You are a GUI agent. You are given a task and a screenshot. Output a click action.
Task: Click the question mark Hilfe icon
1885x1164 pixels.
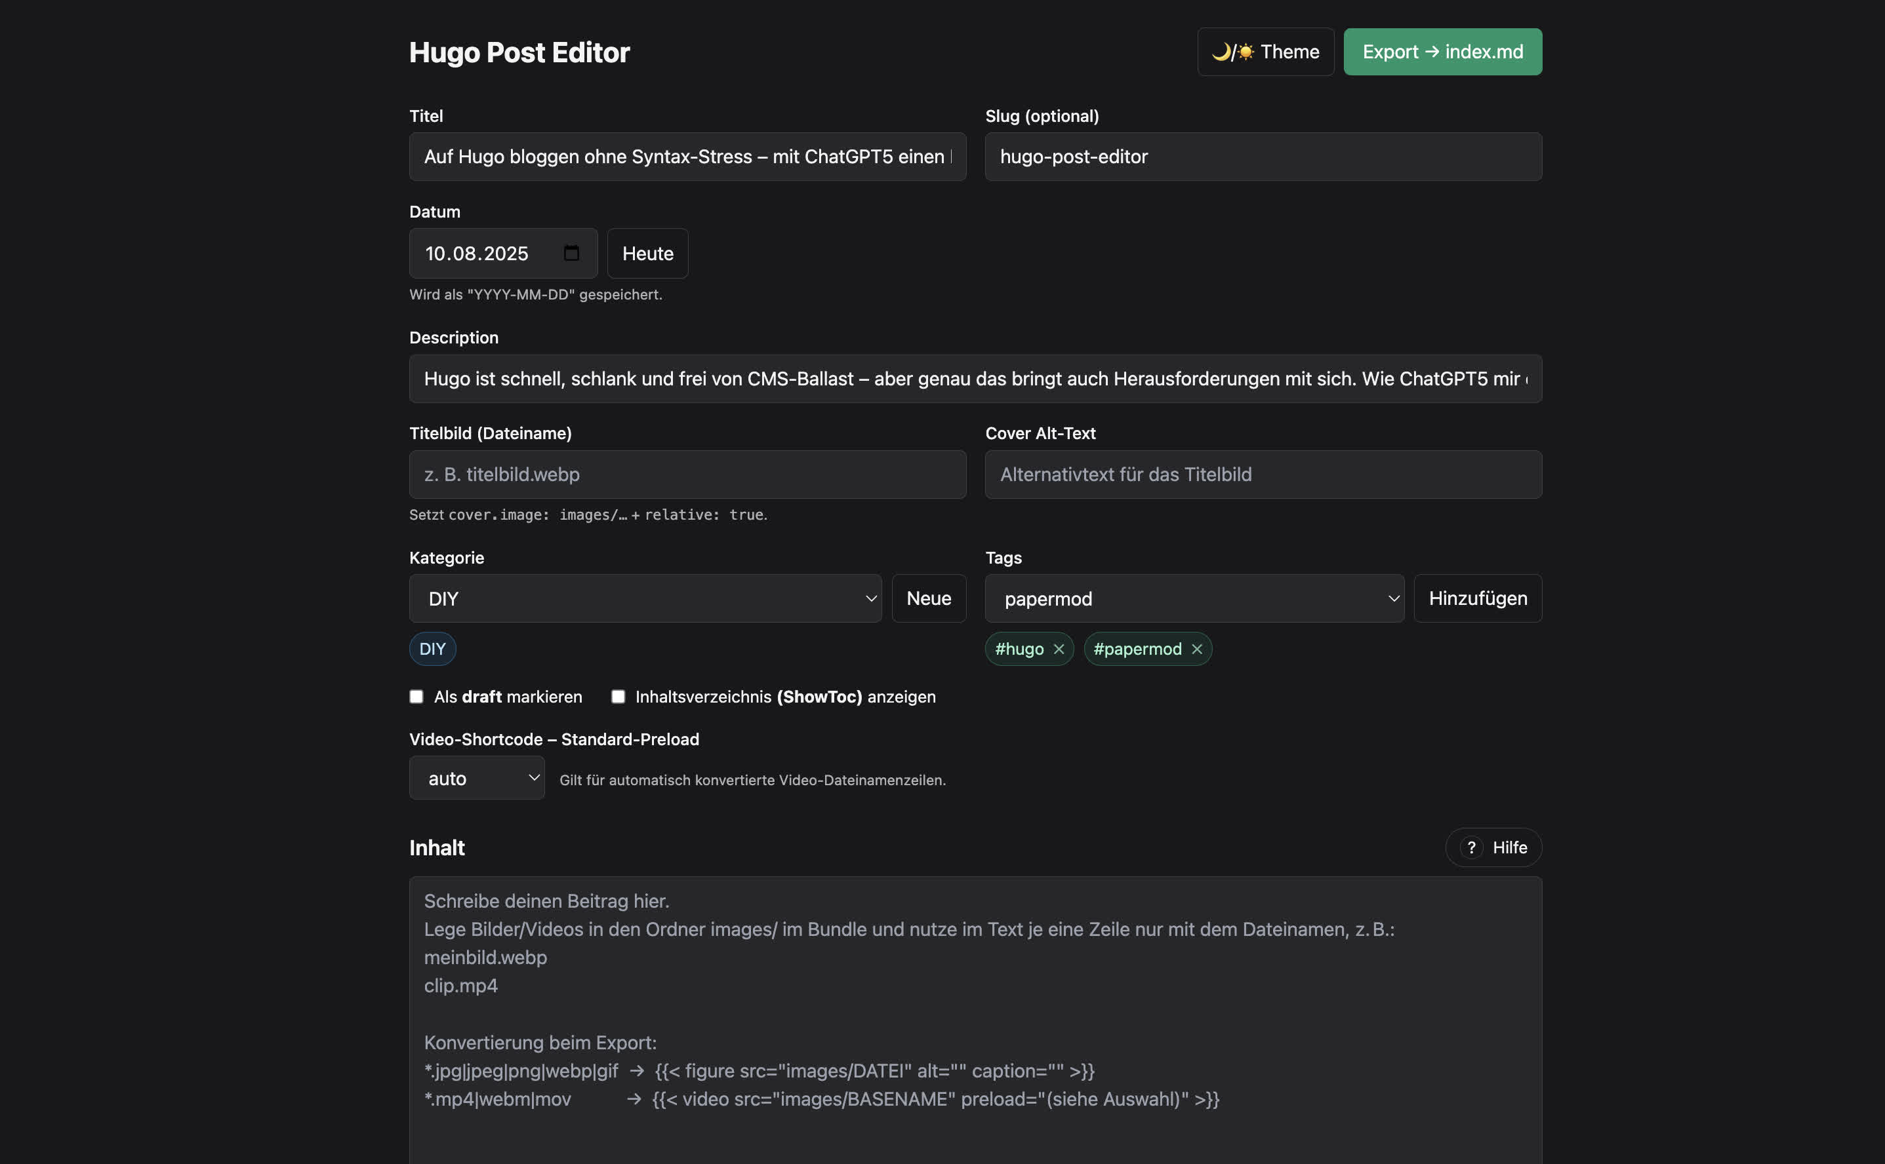pyautogui.click(x=1470, y=847)
